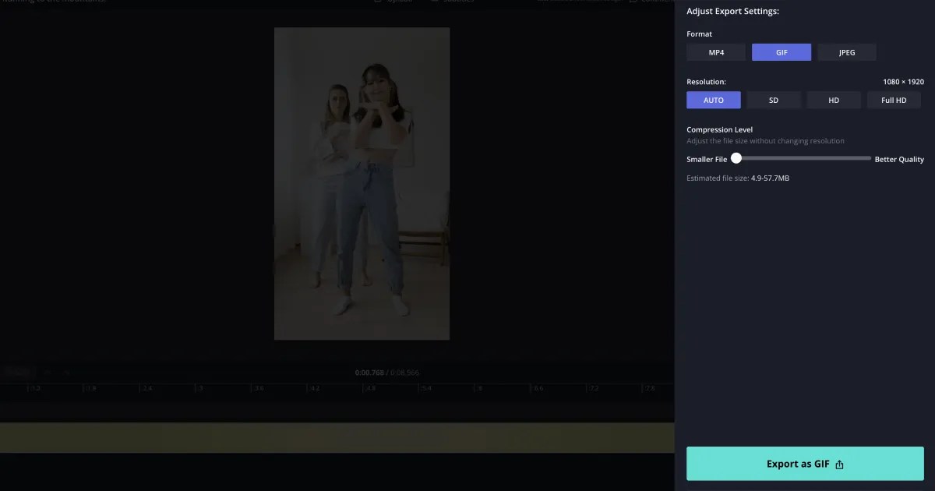Switch to the GIF format option
This screenshot has width=935, height=491.
781,51
